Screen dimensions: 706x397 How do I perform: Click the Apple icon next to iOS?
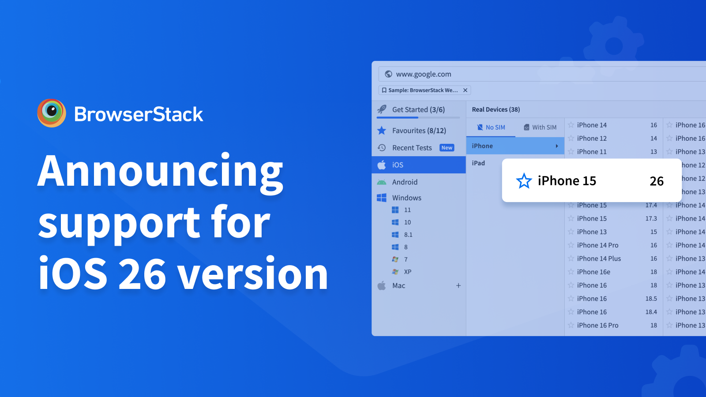(382, 165)
